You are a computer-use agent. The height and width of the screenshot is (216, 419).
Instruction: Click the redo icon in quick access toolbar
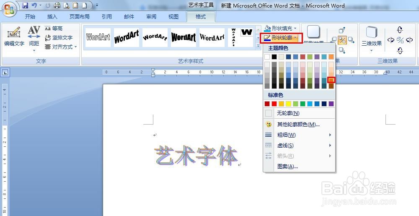[x=48, y=5]
